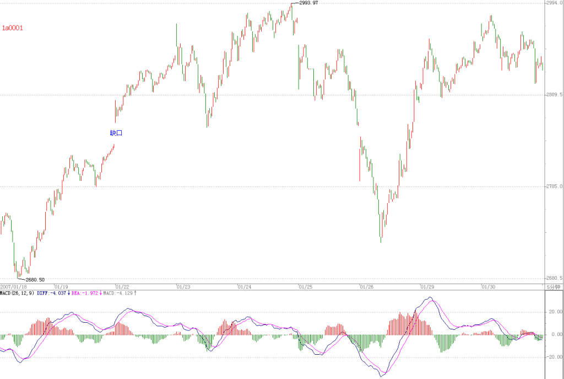564x379 pixels.
Task: Jump to the 2007/01/18 date marker
Action: 13,287
